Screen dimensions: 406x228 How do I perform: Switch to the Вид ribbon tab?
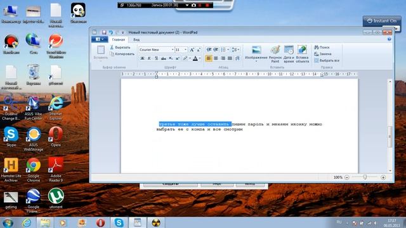click(136, 39)
